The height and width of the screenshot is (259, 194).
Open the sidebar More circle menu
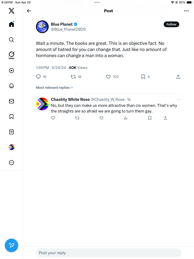[11, 163]
